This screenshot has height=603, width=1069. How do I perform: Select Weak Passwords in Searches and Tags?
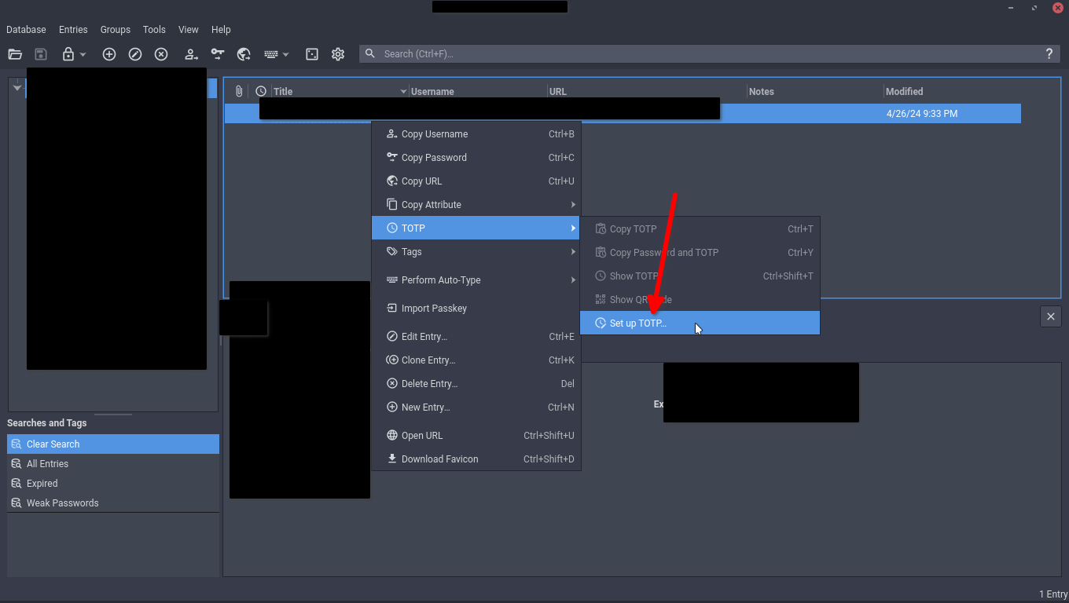[62, 503]
